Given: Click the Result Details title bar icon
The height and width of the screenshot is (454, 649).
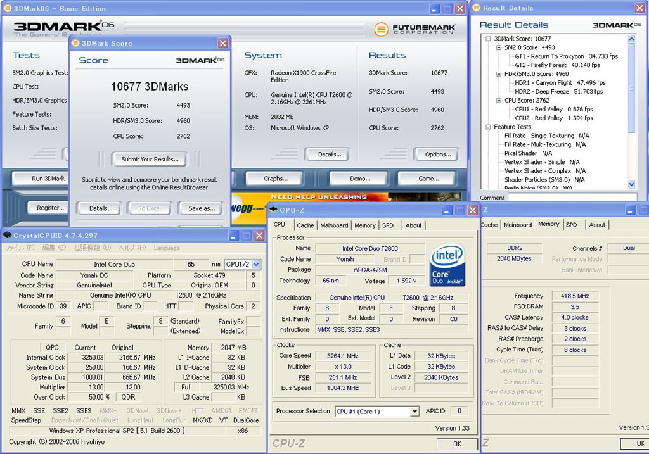Looking at the screenshot, I should click(x=477, y=8).
